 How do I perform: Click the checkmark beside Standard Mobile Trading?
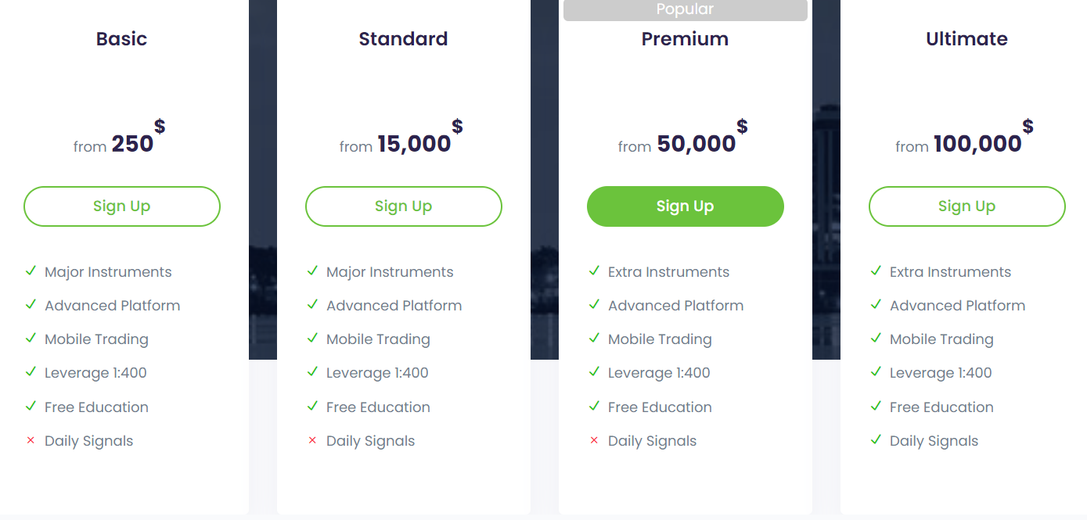point(312,339)
